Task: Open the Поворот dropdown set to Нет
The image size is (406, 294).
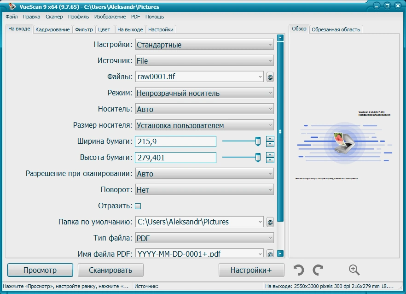Action: [204, 190]
